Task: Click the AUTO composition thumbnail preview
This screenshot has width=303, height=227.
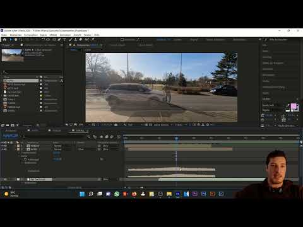Action: click(x=13, y=55)
